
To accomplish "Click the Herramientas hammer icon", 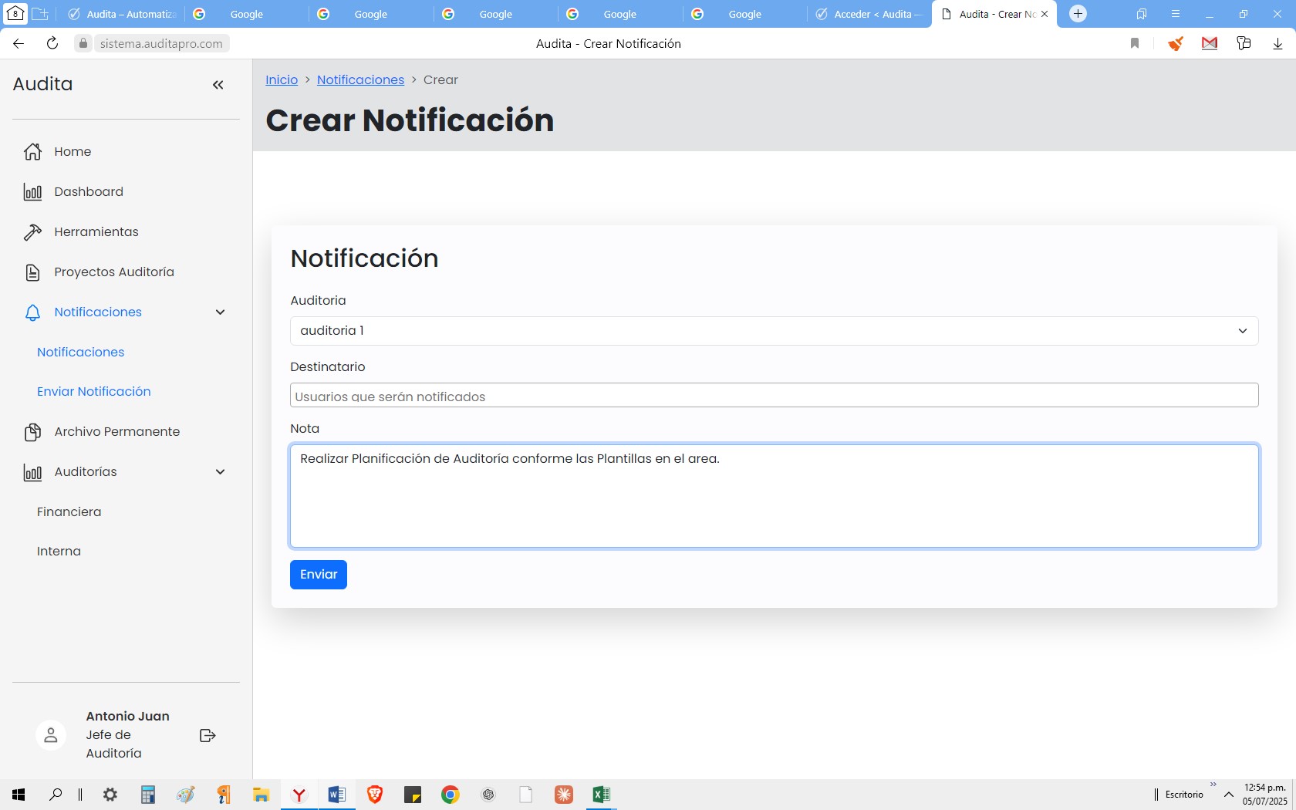I will click(x=32, y=232).
